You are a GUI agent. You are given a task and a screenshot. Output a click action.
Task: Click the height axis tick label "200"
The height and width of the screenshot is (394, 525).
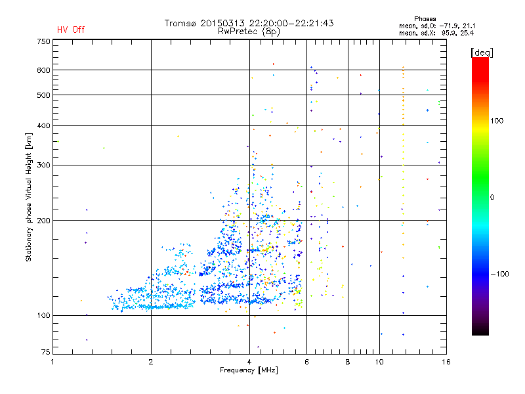tap(43, 221)
